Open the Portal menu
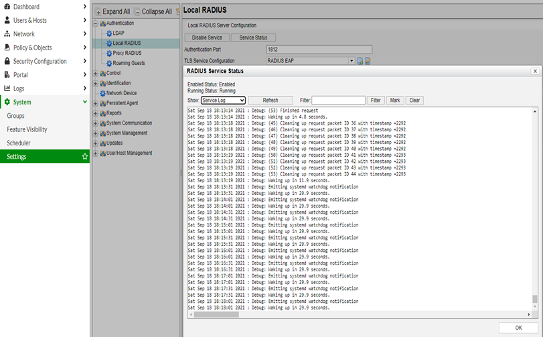Screen dimensions: 543x337 pyautogui.click(x=45, y=74)
